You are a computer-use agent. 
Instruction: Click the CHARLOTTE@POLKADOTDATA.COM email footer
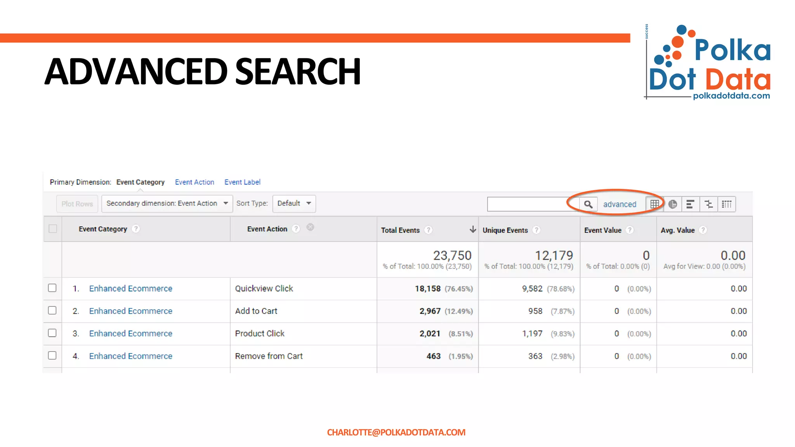coord(396,432)
